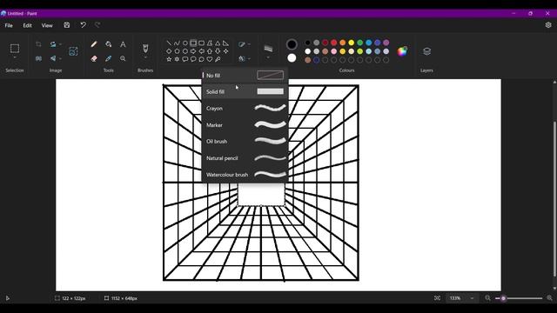Image resolution: width=557 pixels, height=313 pixels.
Task: Choose the Curve shape
Action: point(177,43)
